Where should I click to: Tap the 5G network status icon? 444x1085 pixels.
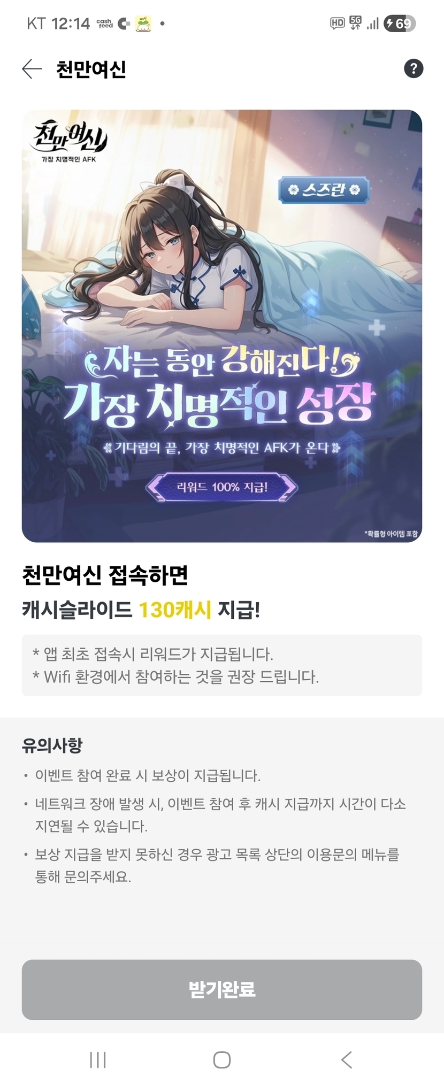(x=355, y=22)
